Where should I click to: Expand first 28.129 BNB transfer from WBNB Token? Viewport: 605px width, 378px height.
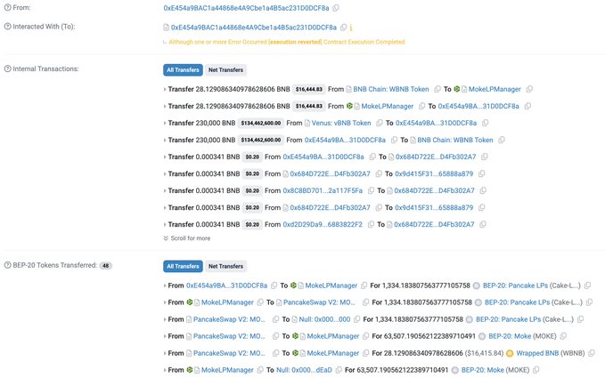tap(165, 89)
